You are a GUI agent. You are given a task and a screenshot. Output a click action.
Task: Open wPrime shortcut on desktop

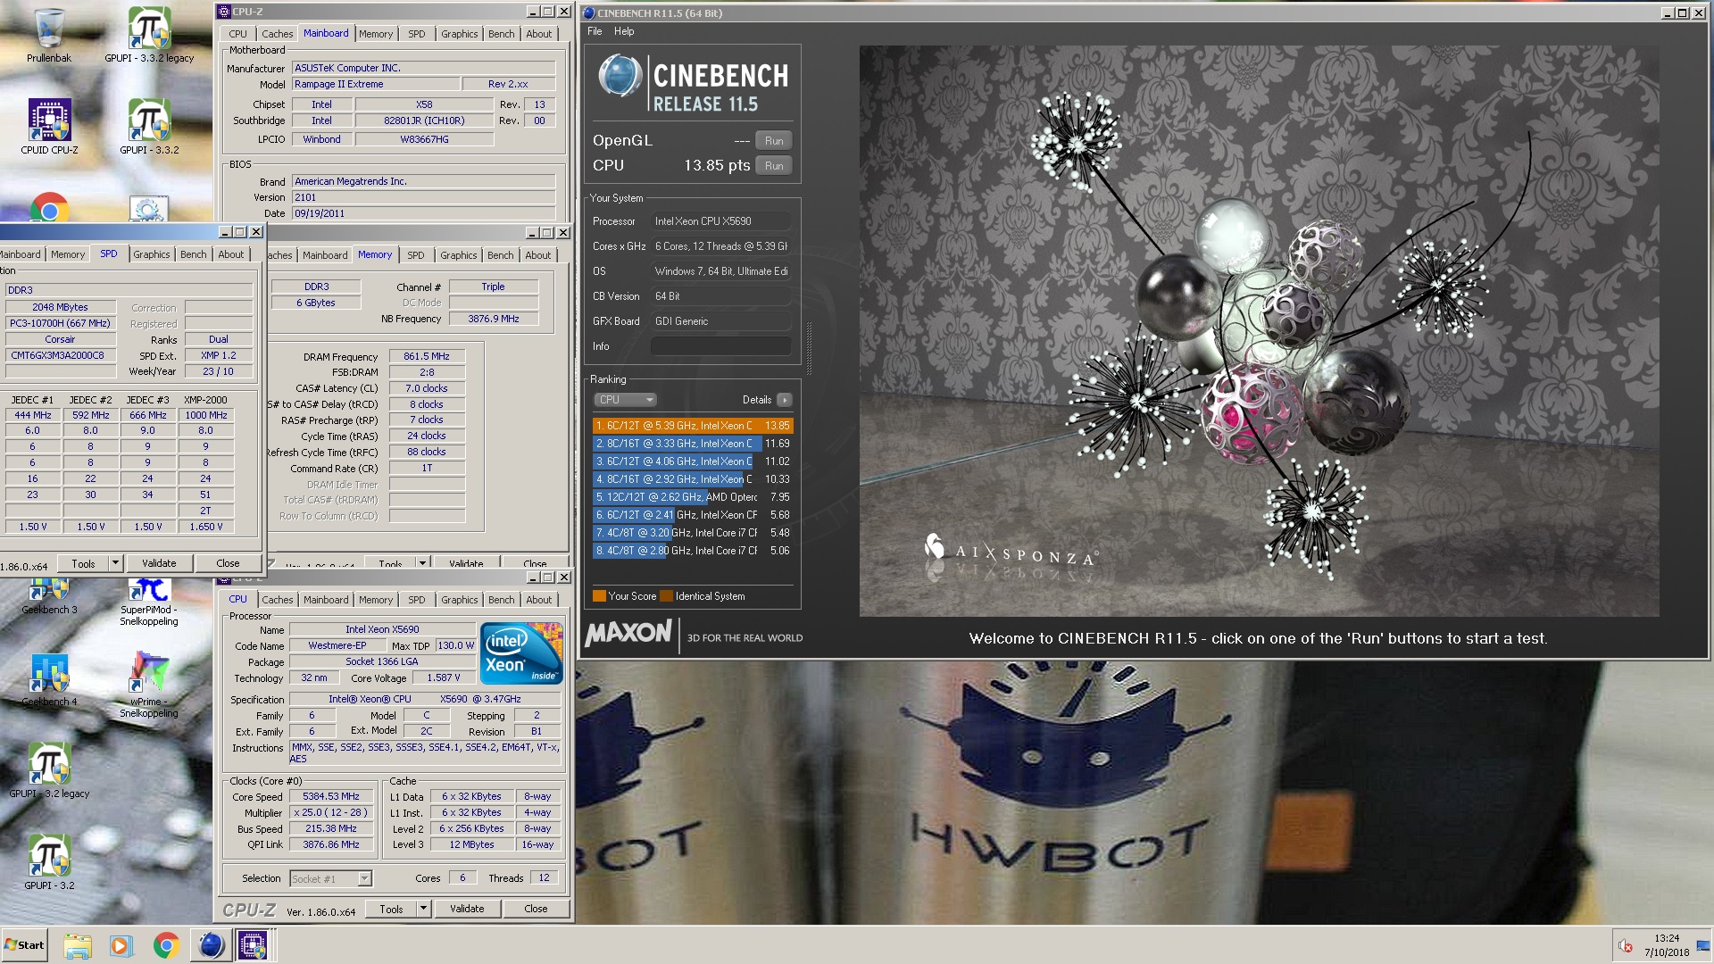[x=149, y=685]
